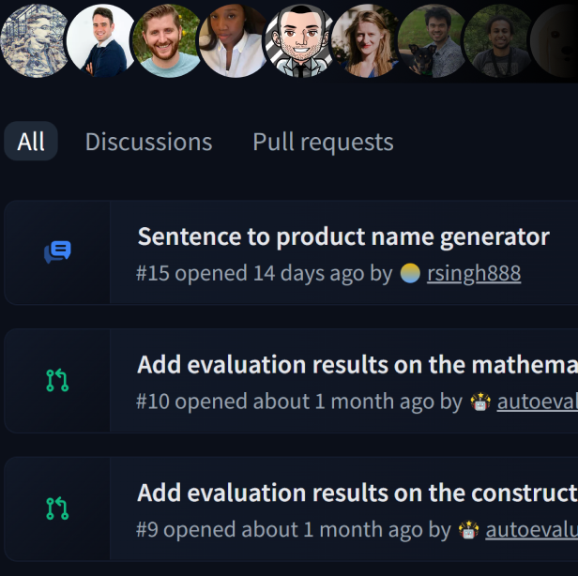Click the autoevaluator author link on #10
Image resolution: width=578 pixels, height=576 pixels.
tap(537, 402)
